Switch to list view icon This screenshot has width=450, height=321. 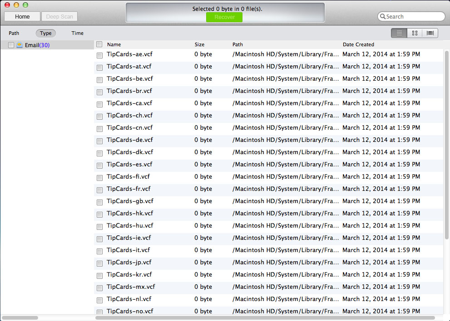point(399,33)
